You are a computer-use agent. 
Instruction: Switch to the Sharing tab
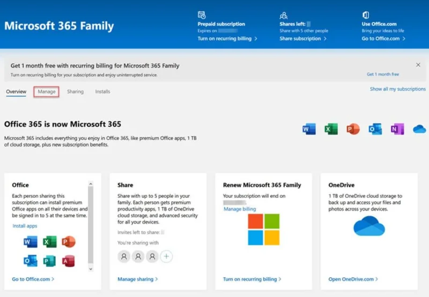75,92
